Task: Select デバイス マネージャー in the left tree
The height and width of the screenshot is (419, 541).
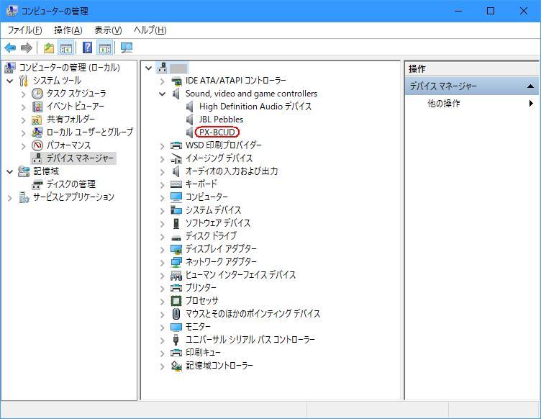Action: 80,158
